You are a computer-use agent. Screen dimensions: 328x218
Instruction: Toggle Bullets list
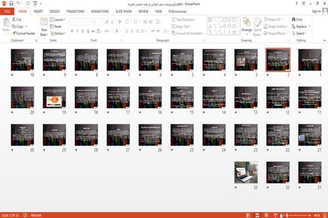(127, 22)
